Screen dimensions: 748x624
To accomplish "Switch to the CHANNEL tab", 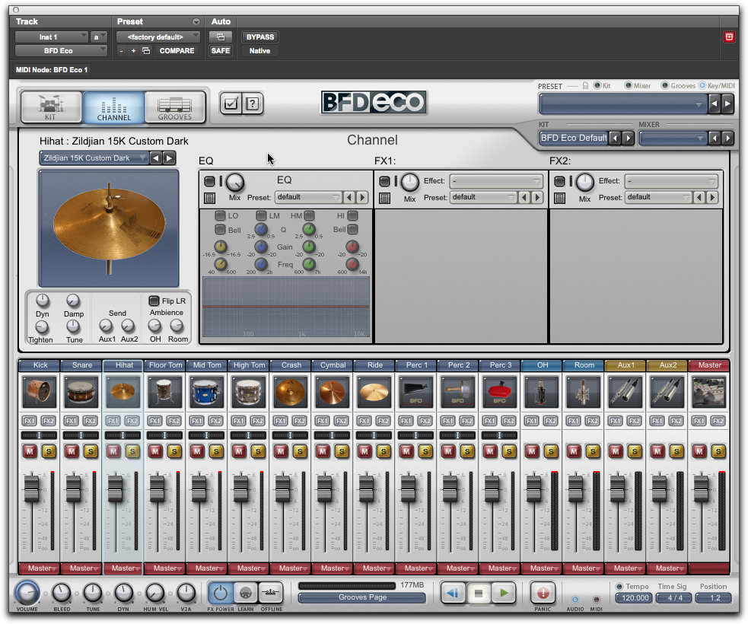I will (113, 107).
